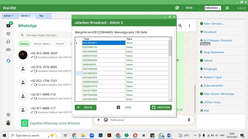248x139 pixels.
Task: Open three-dot chat menu
Action: tap(189, 26)
